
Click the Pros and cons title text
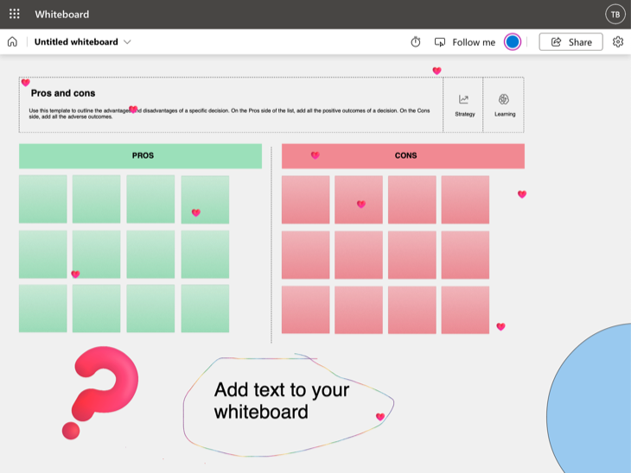click(63, 93)
